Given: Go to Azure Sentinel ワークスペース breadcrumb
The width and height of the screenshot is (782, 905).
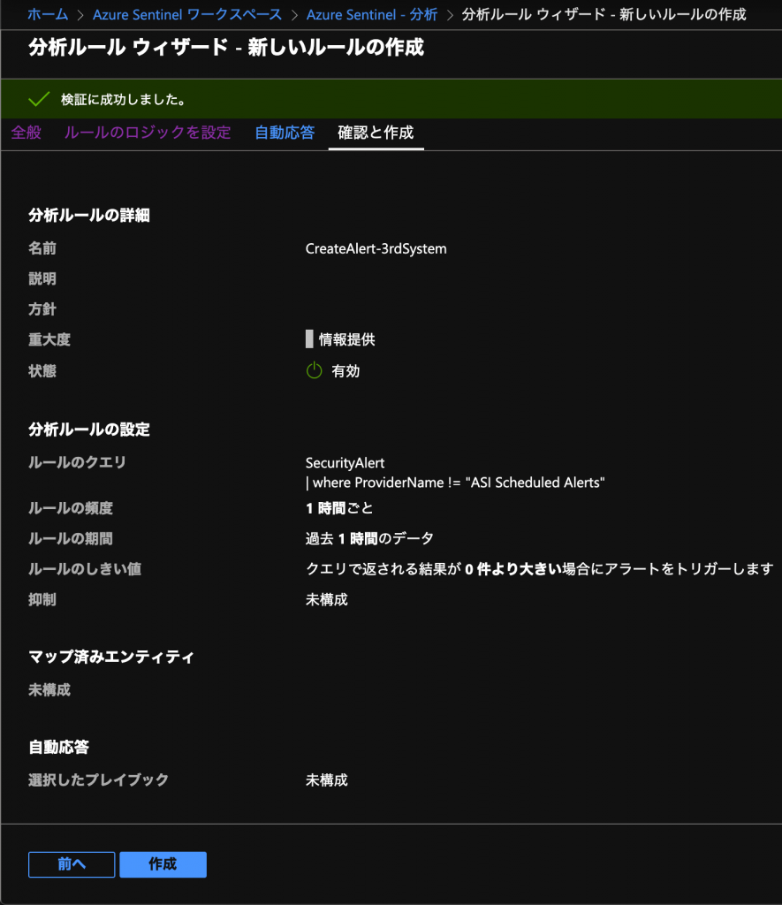Looking at the screenshot, I should (x=187, y=14).
